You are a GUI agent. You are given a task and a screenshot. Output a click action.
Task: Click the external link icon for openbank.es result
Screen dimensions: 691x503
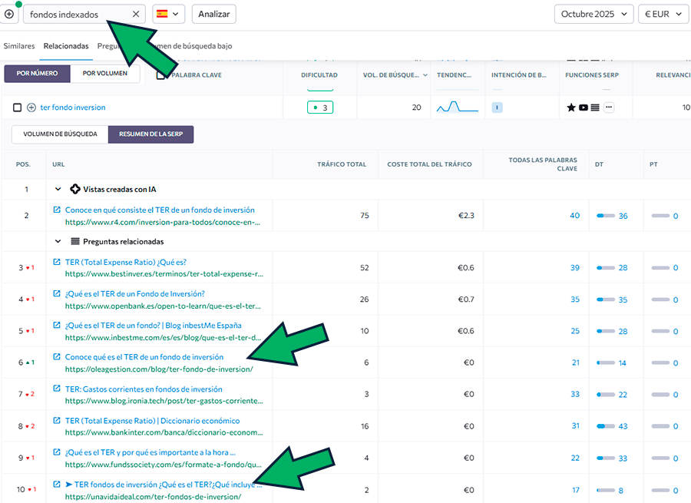point(57,293)
